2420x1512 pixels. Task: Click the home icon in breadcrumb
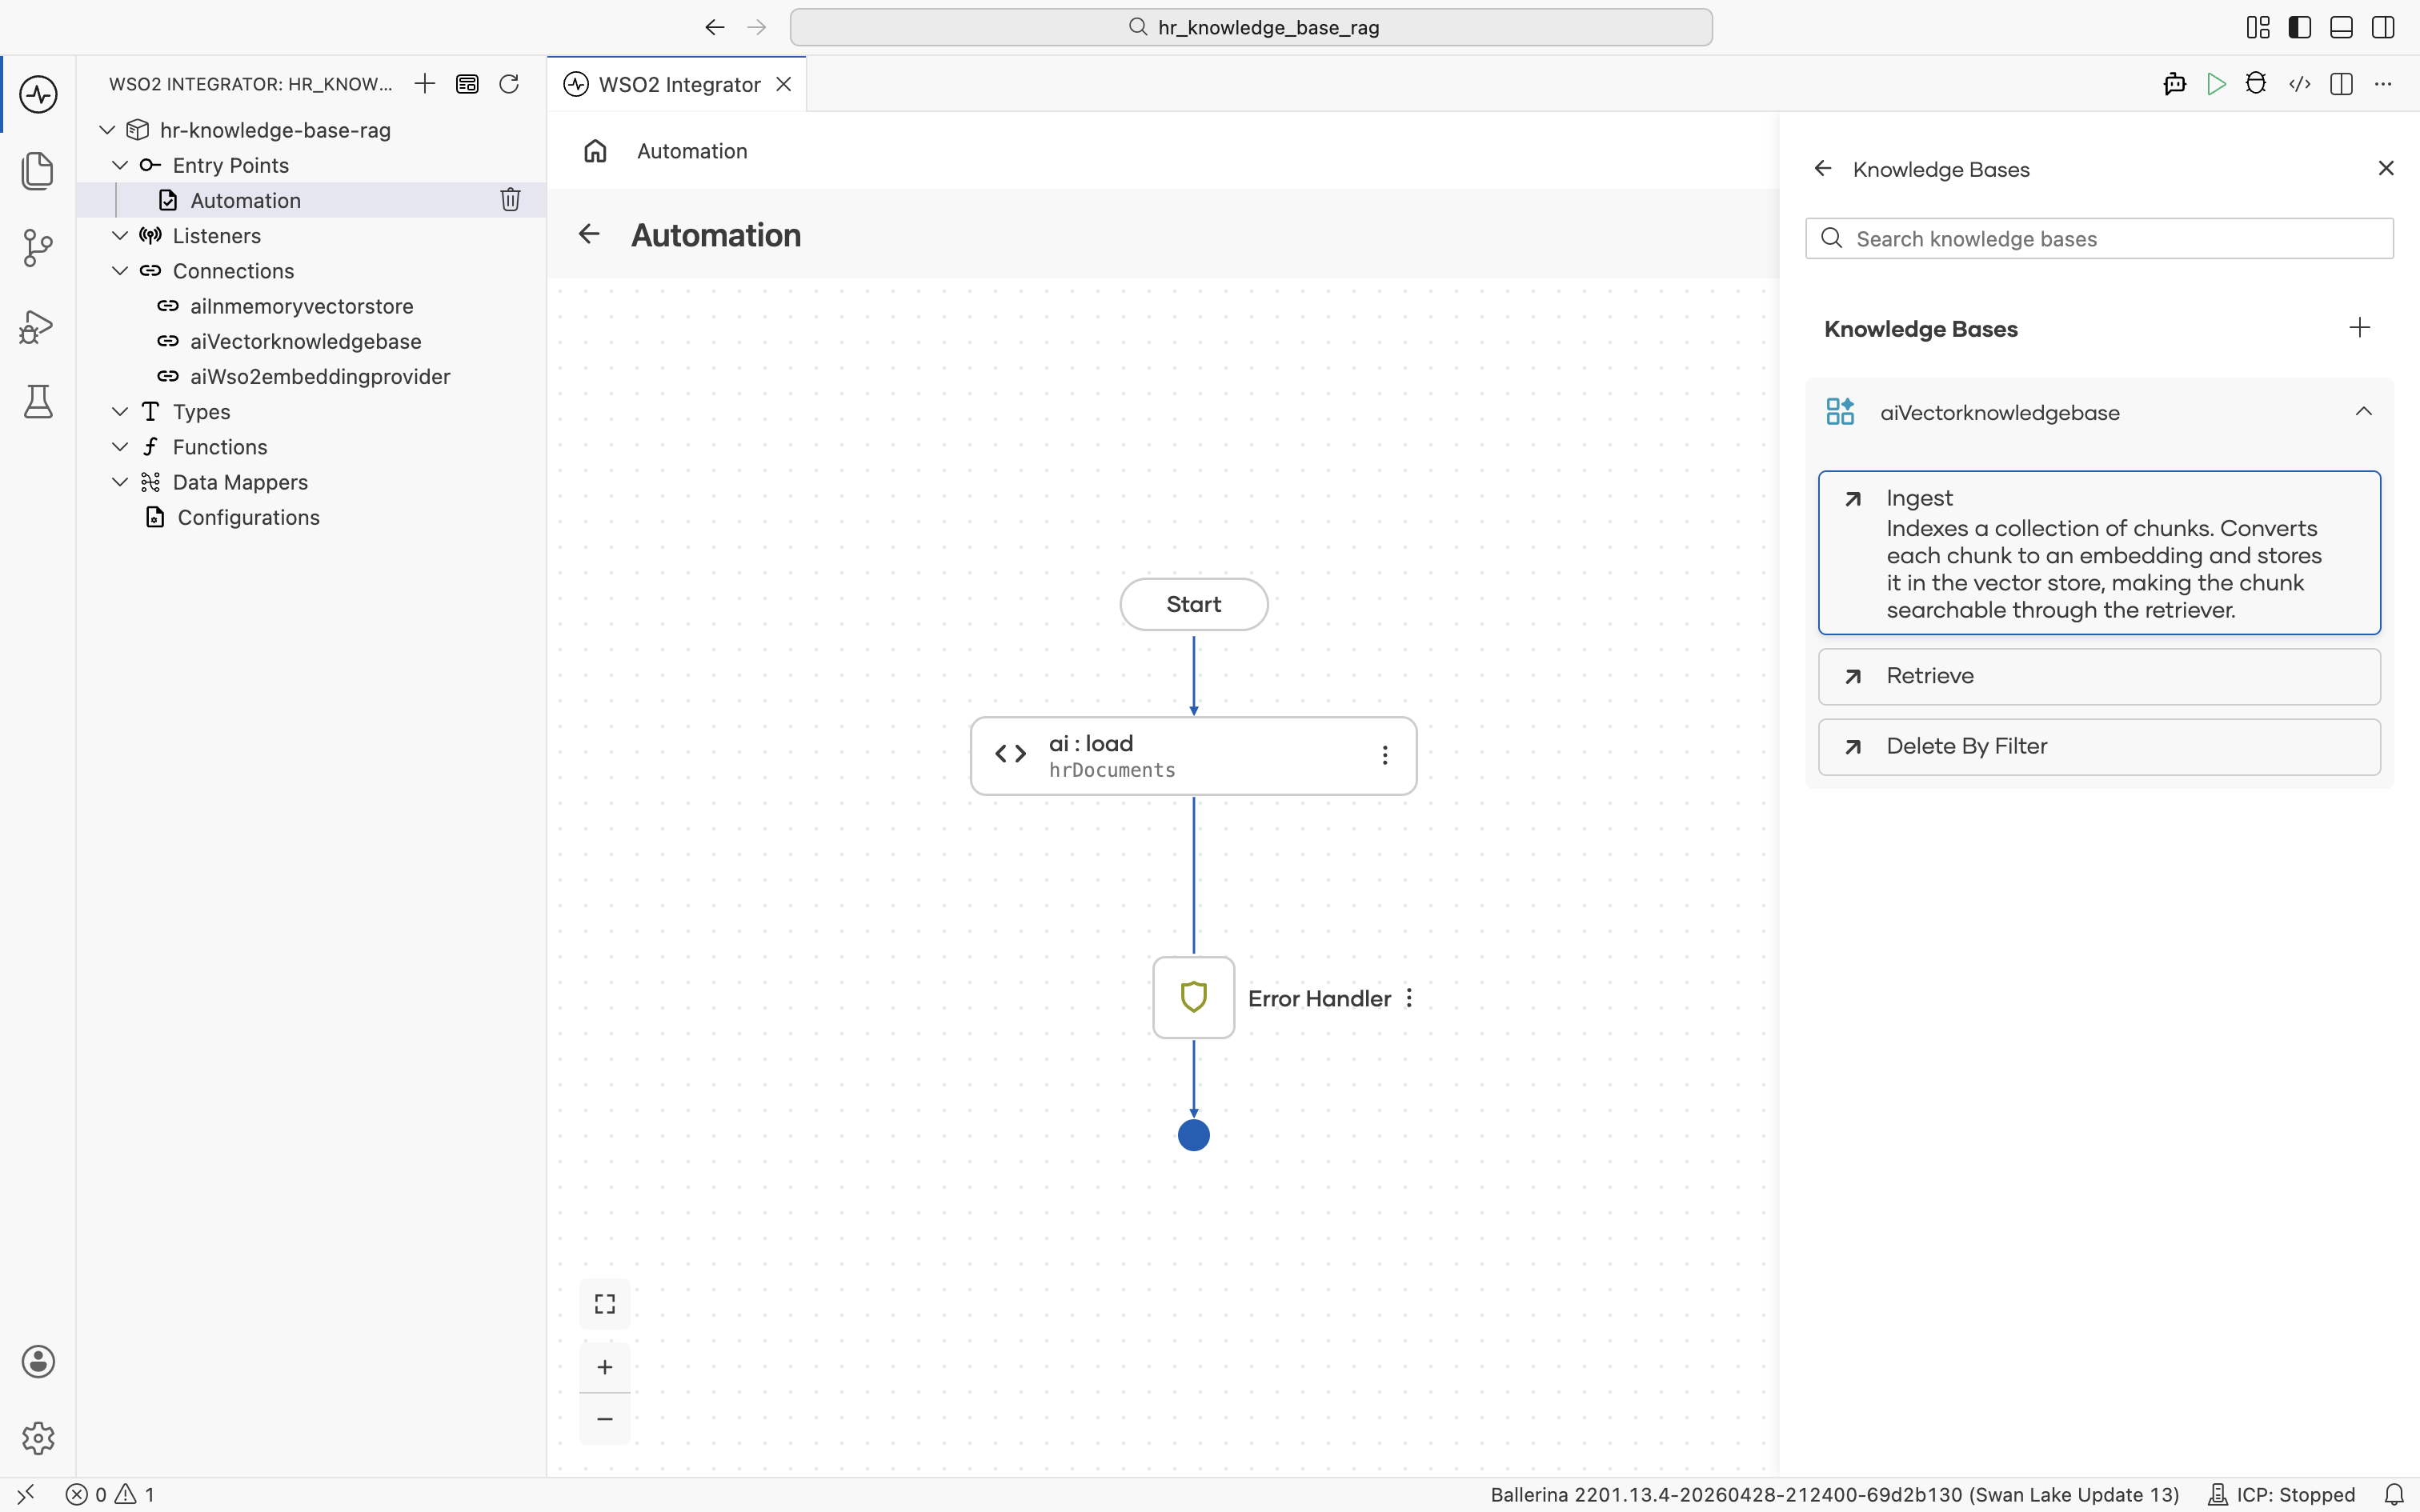[595, 151]
